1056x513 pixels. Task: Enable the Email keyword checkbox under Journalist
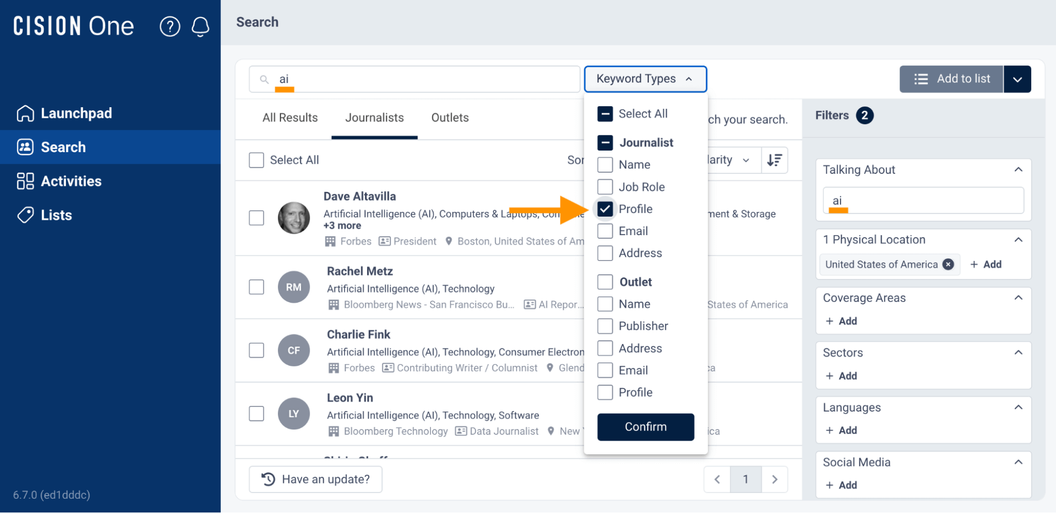coord(605,231)
